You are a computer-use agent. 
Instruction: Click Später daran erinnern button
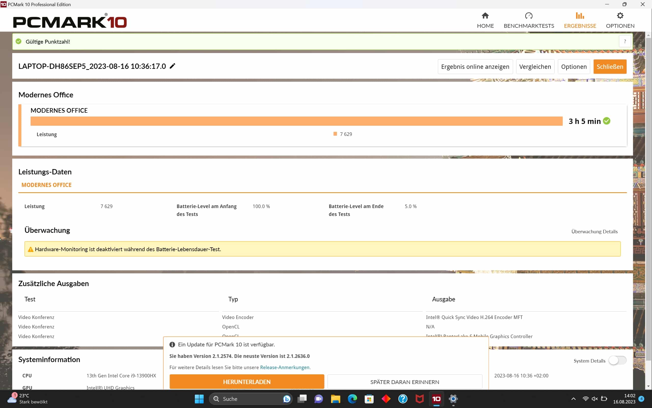click(404, 382)
